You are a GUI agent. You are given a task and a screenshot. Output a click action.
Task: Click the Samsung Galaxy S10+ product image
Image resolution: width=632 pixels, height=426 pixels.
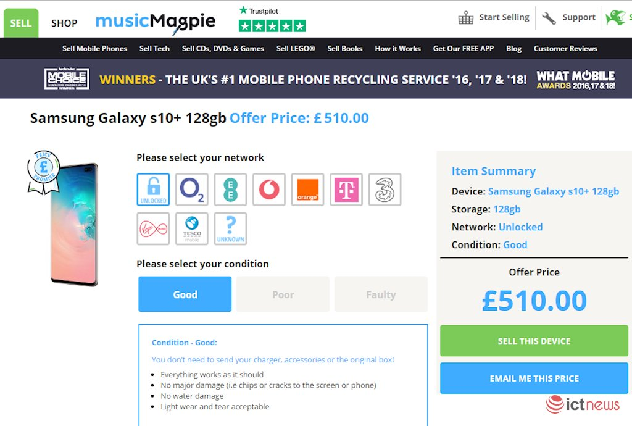[75, 223]
